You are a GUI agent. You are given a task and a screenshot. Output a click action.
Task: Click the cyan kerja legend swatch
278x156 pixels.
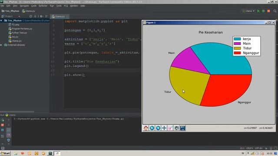pos(237,39)
